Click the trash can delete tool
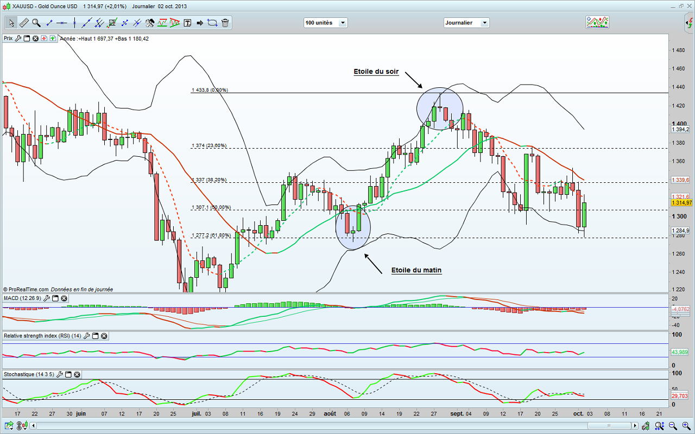 pos(225,23)
